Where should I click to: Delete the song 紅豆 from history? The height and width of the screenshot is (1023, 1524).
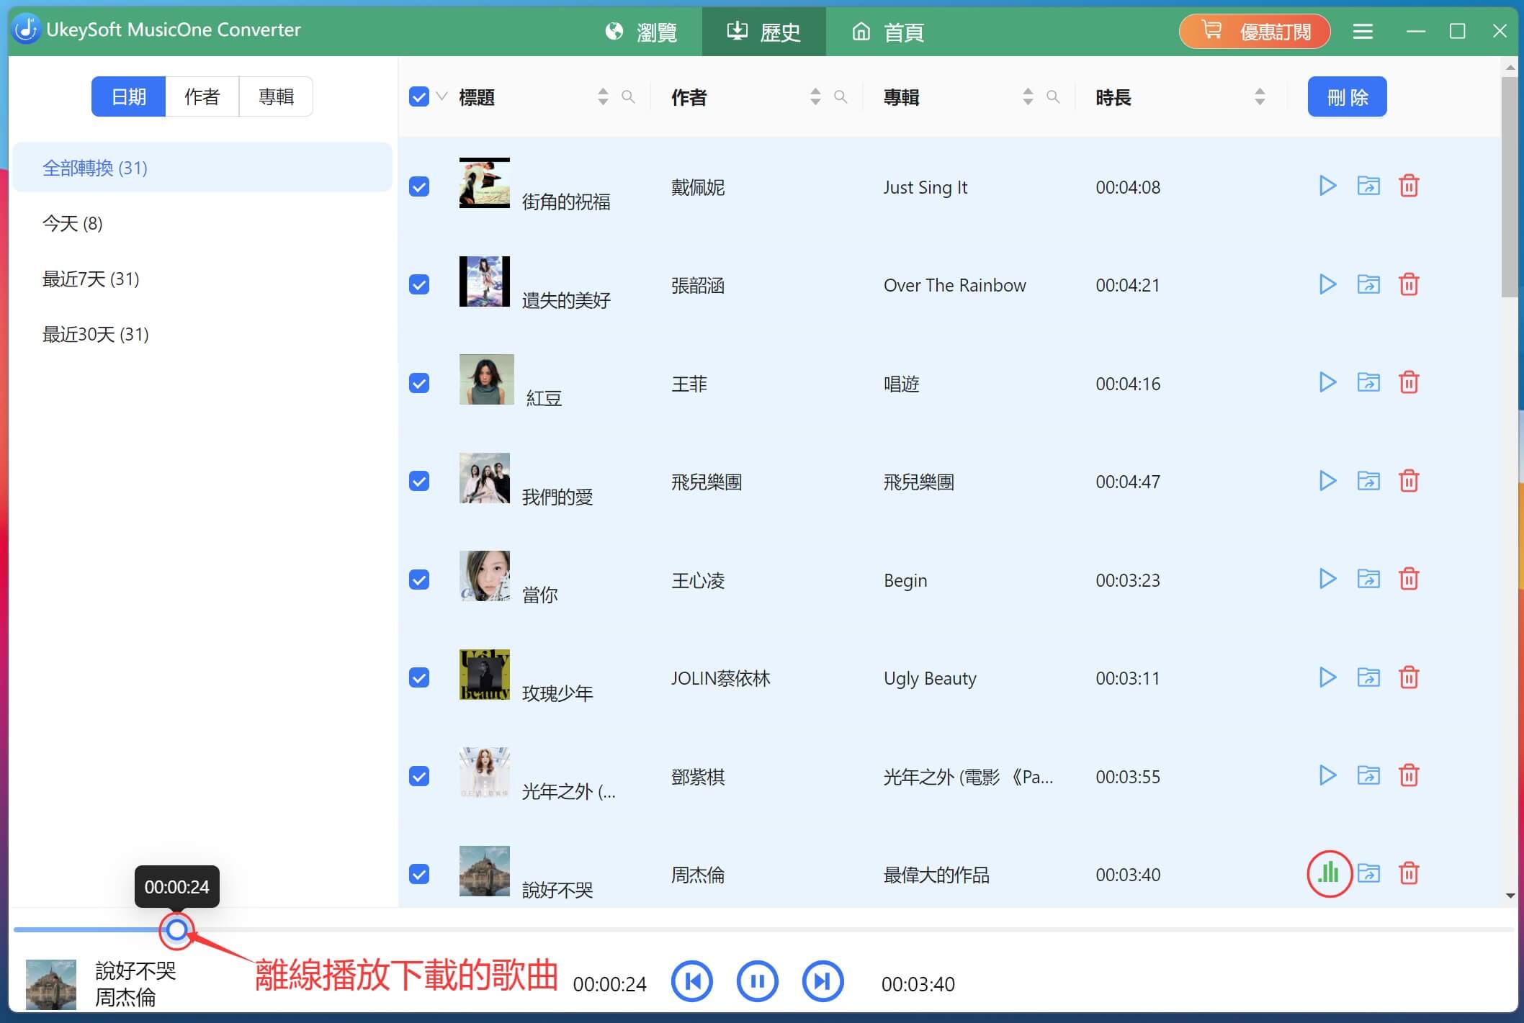tap(1409, 382)
